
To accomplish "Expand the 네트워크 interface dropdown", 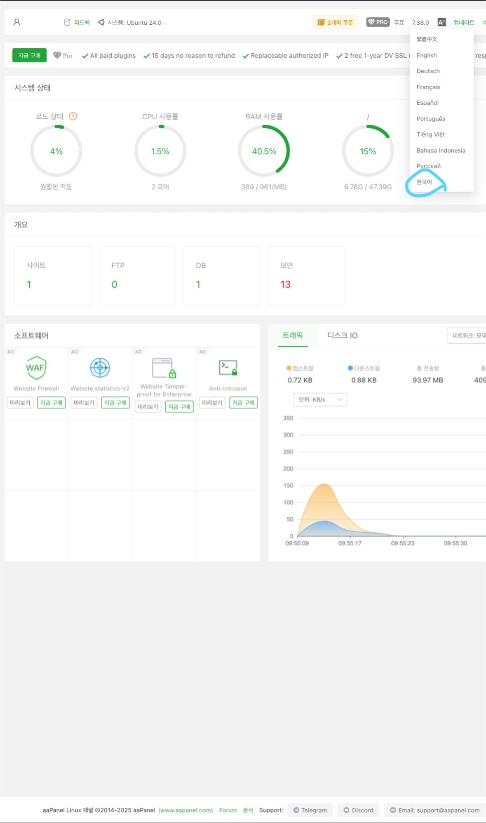I will (x=468, y=335).
